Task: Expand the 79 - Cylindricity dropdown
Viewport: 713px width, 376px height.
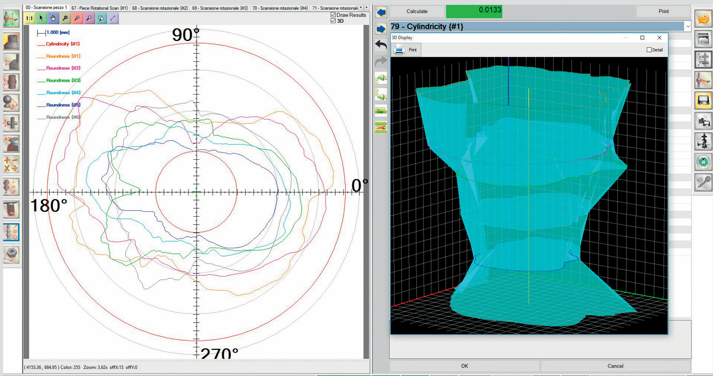Action: 688,27
